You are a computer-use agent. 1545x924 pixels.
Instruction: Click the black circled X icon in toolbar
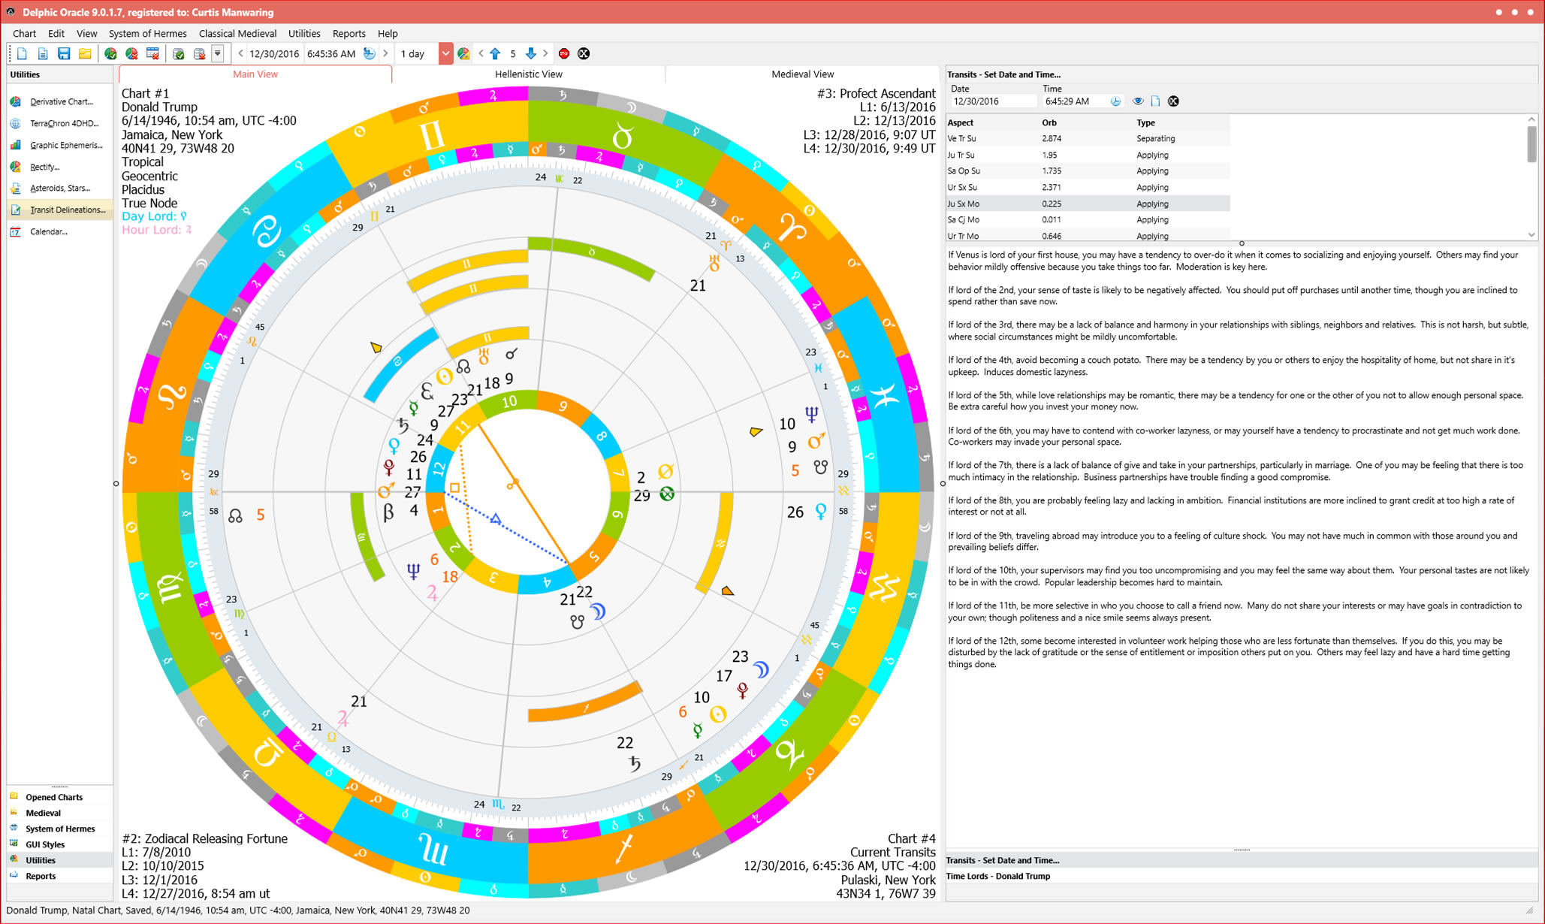(584, 54)
